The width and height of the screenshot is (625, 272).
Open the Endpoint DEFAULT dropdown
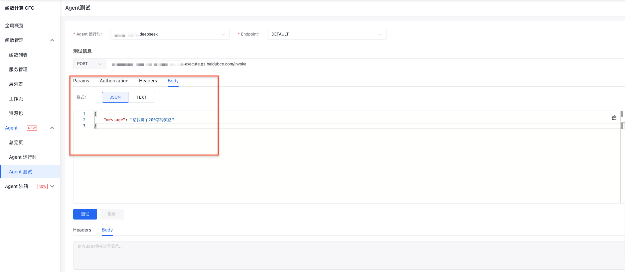(x=326, y=34)
